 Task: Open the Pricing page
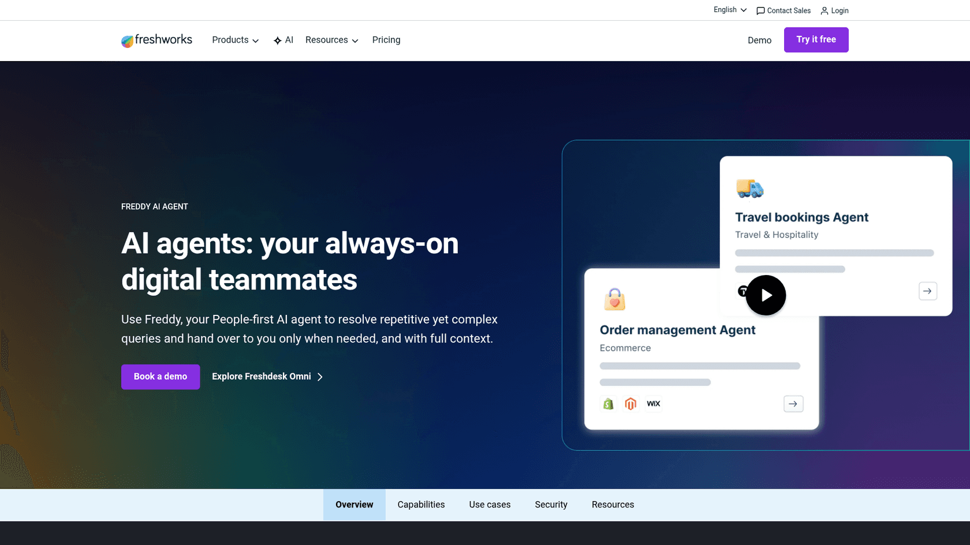coord(386,40)
